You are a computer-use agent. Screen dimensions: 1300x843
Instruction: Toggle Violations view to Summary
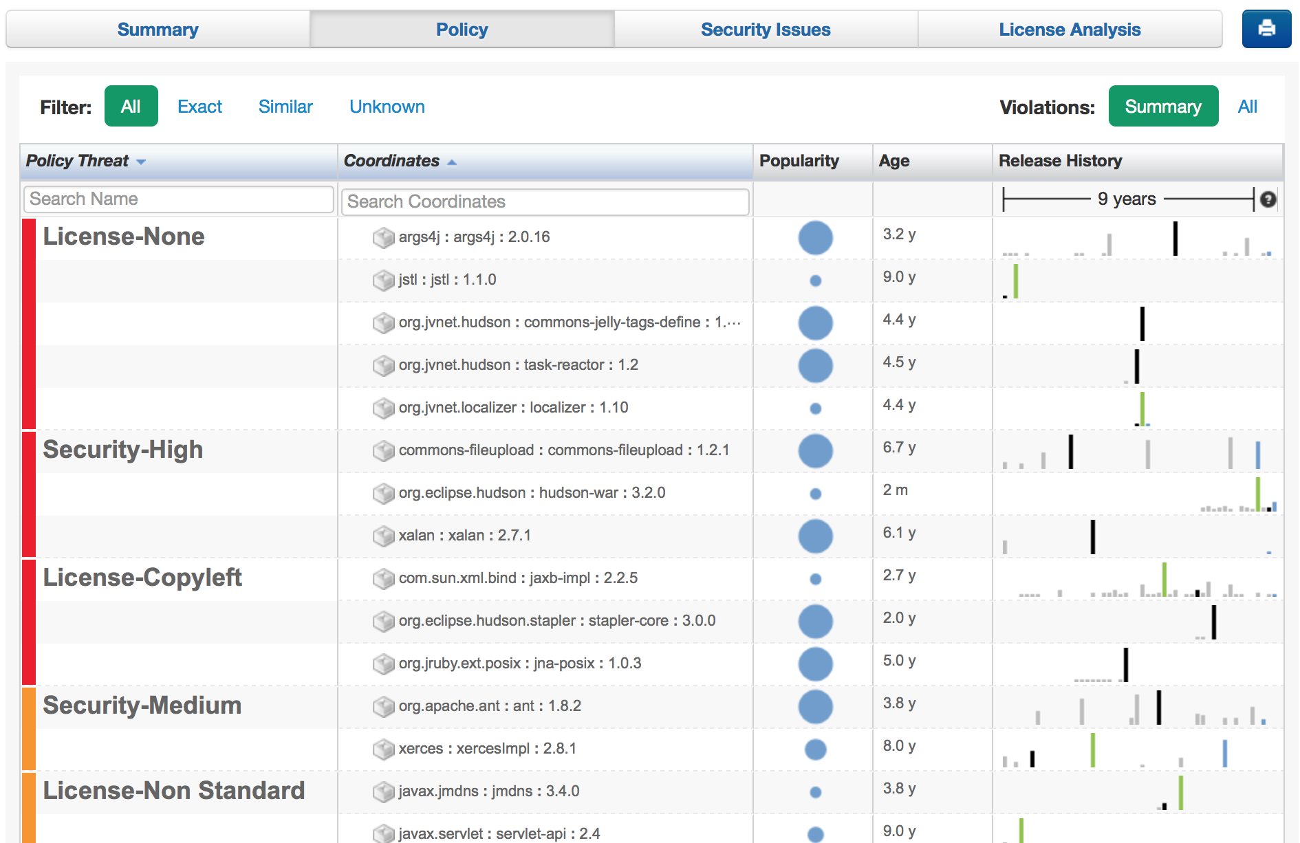click(x=1162, y=107)
